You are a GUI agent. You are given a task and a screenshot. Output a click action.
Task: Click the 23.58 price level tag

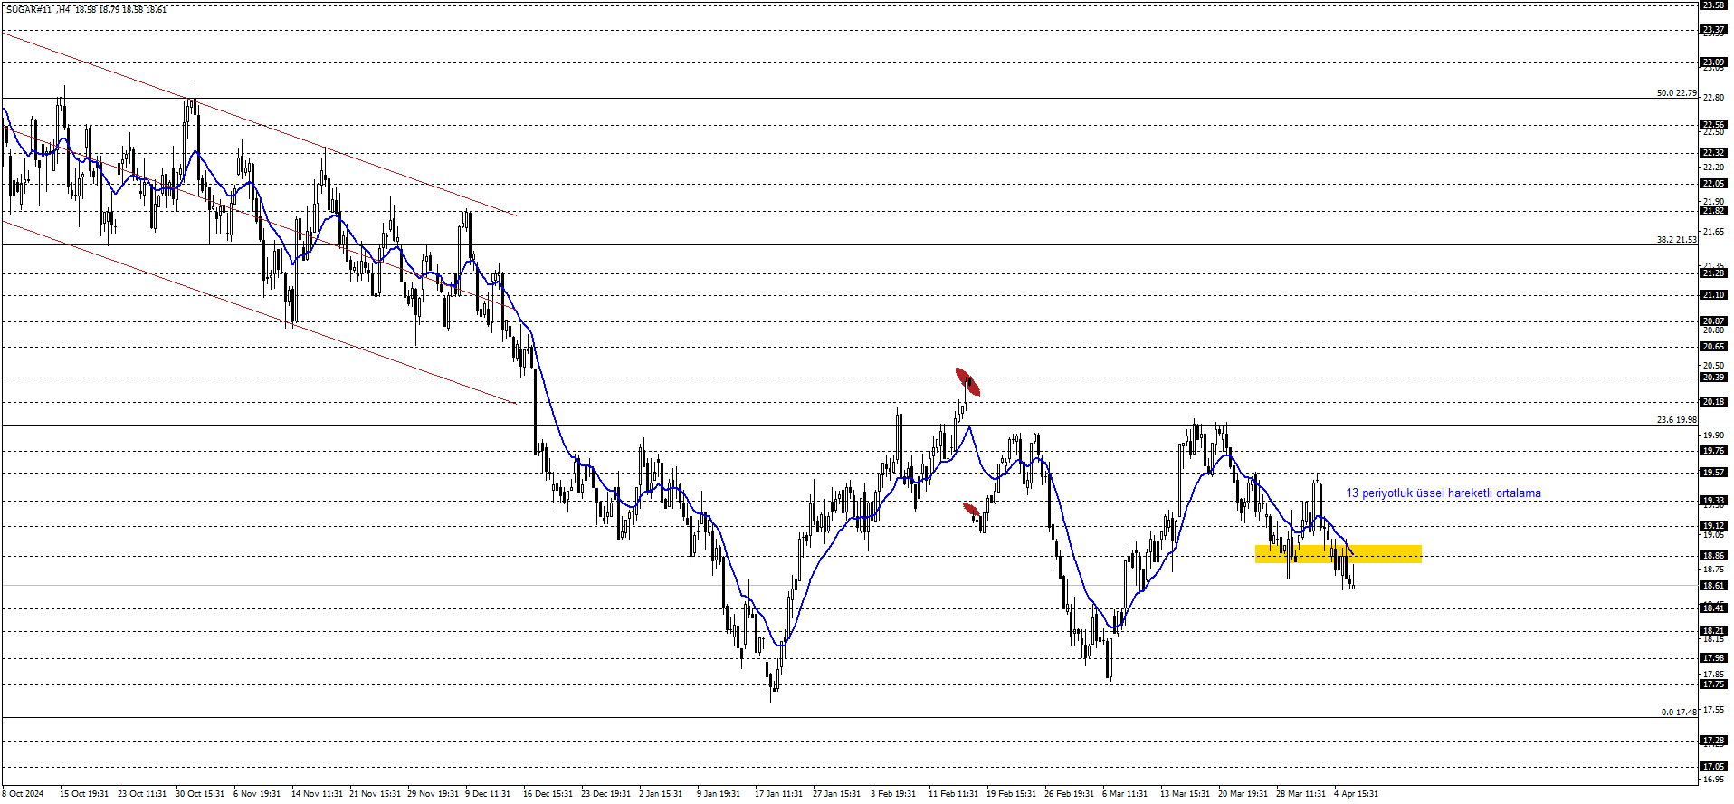pyautogui.click(x=1713, y=5)
